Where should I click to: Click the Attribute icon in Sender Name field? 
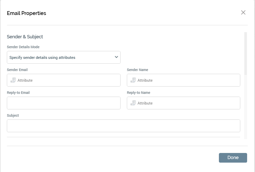click(133, 80)
